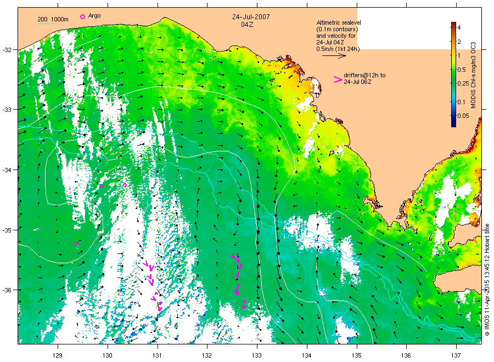Image resolution: width=494 pixels, height=362 pixels.
Task: Click the Argo float marker near 129.9E 34.3S
Action: [x=101, y=186]
